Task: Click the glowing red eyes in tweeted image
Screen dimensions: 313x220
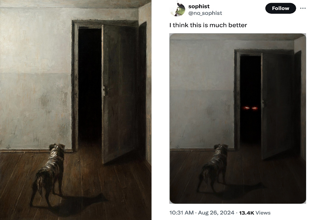Action: [x=250, y=108]
